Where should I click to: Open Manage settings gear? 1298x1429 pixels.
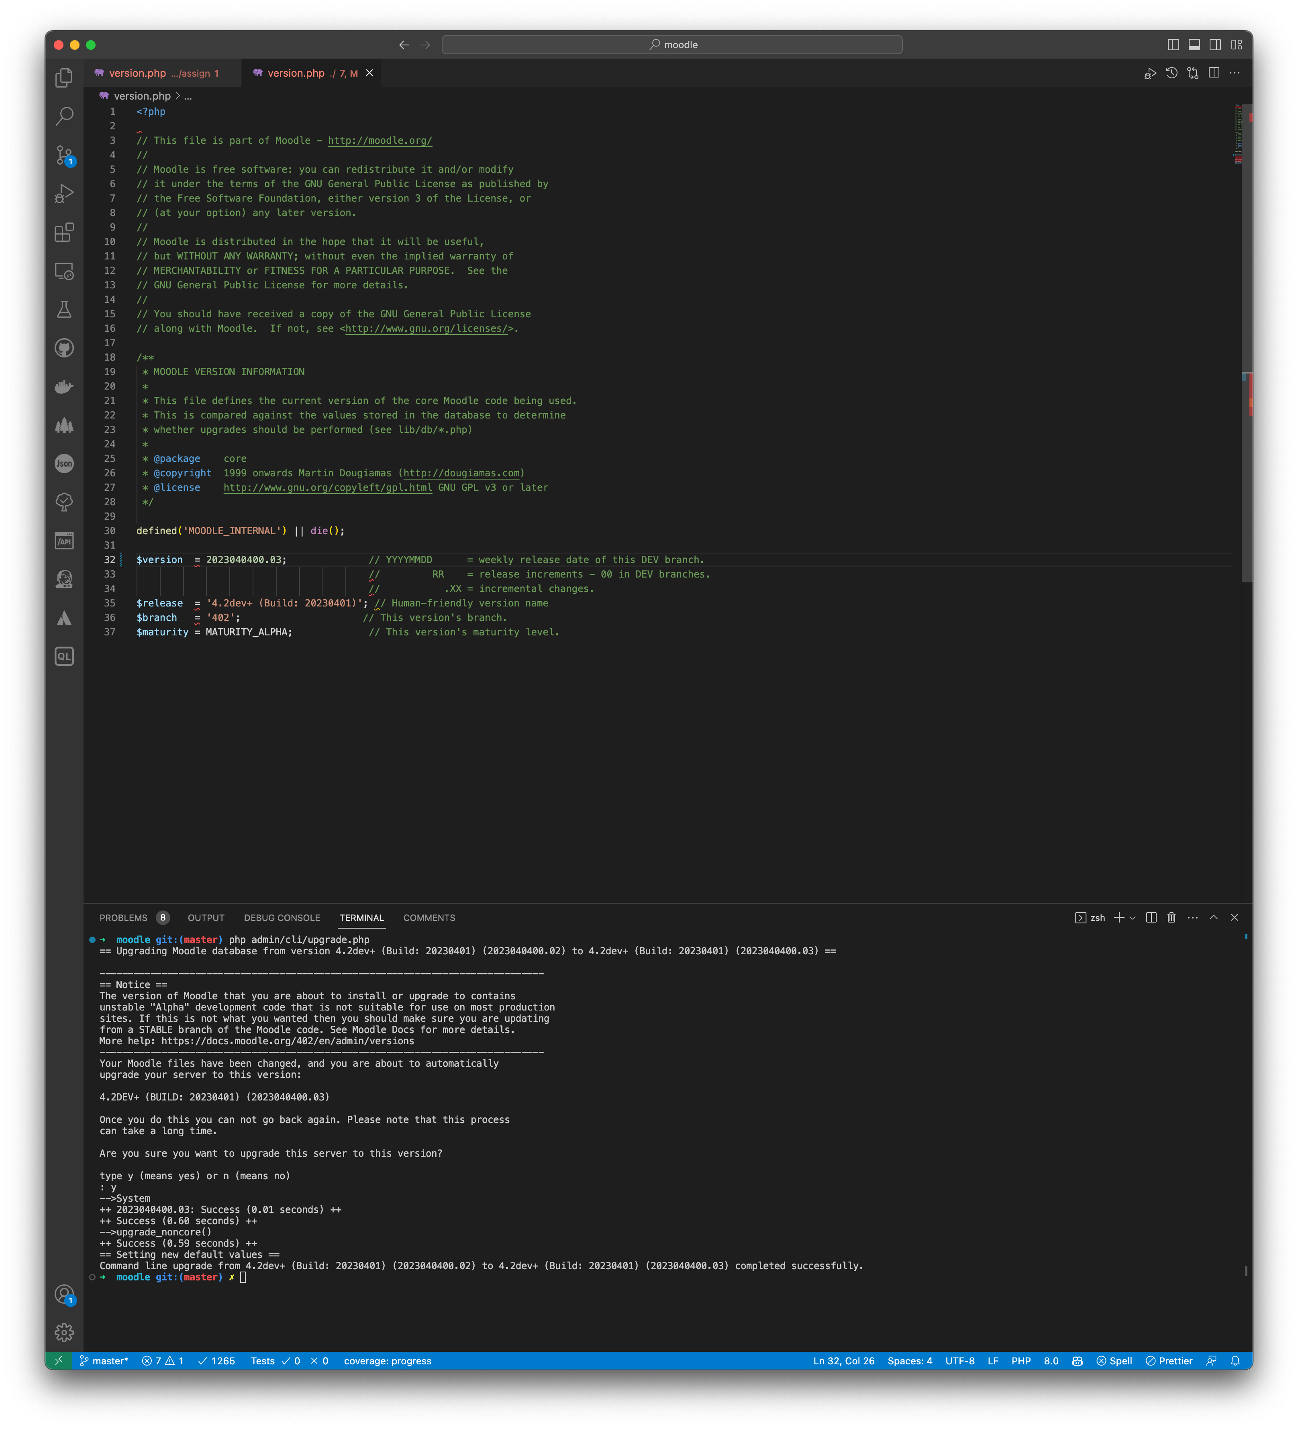64,1333
